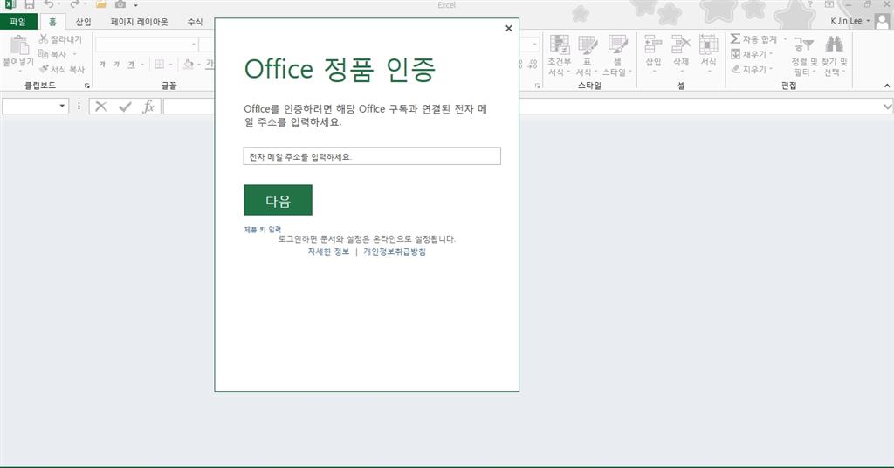Image resolution: width=894 pixels, height=468 pixels.
Task: Click the 서식 cells icon in 셀 group
Action: click(708, 45)
